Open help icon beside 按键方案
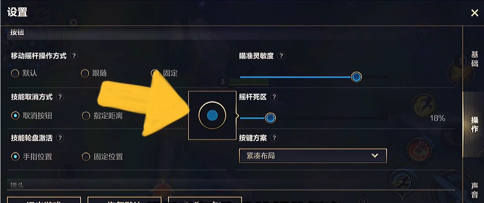This screenshot has height=203, width=484. (274, 138)
